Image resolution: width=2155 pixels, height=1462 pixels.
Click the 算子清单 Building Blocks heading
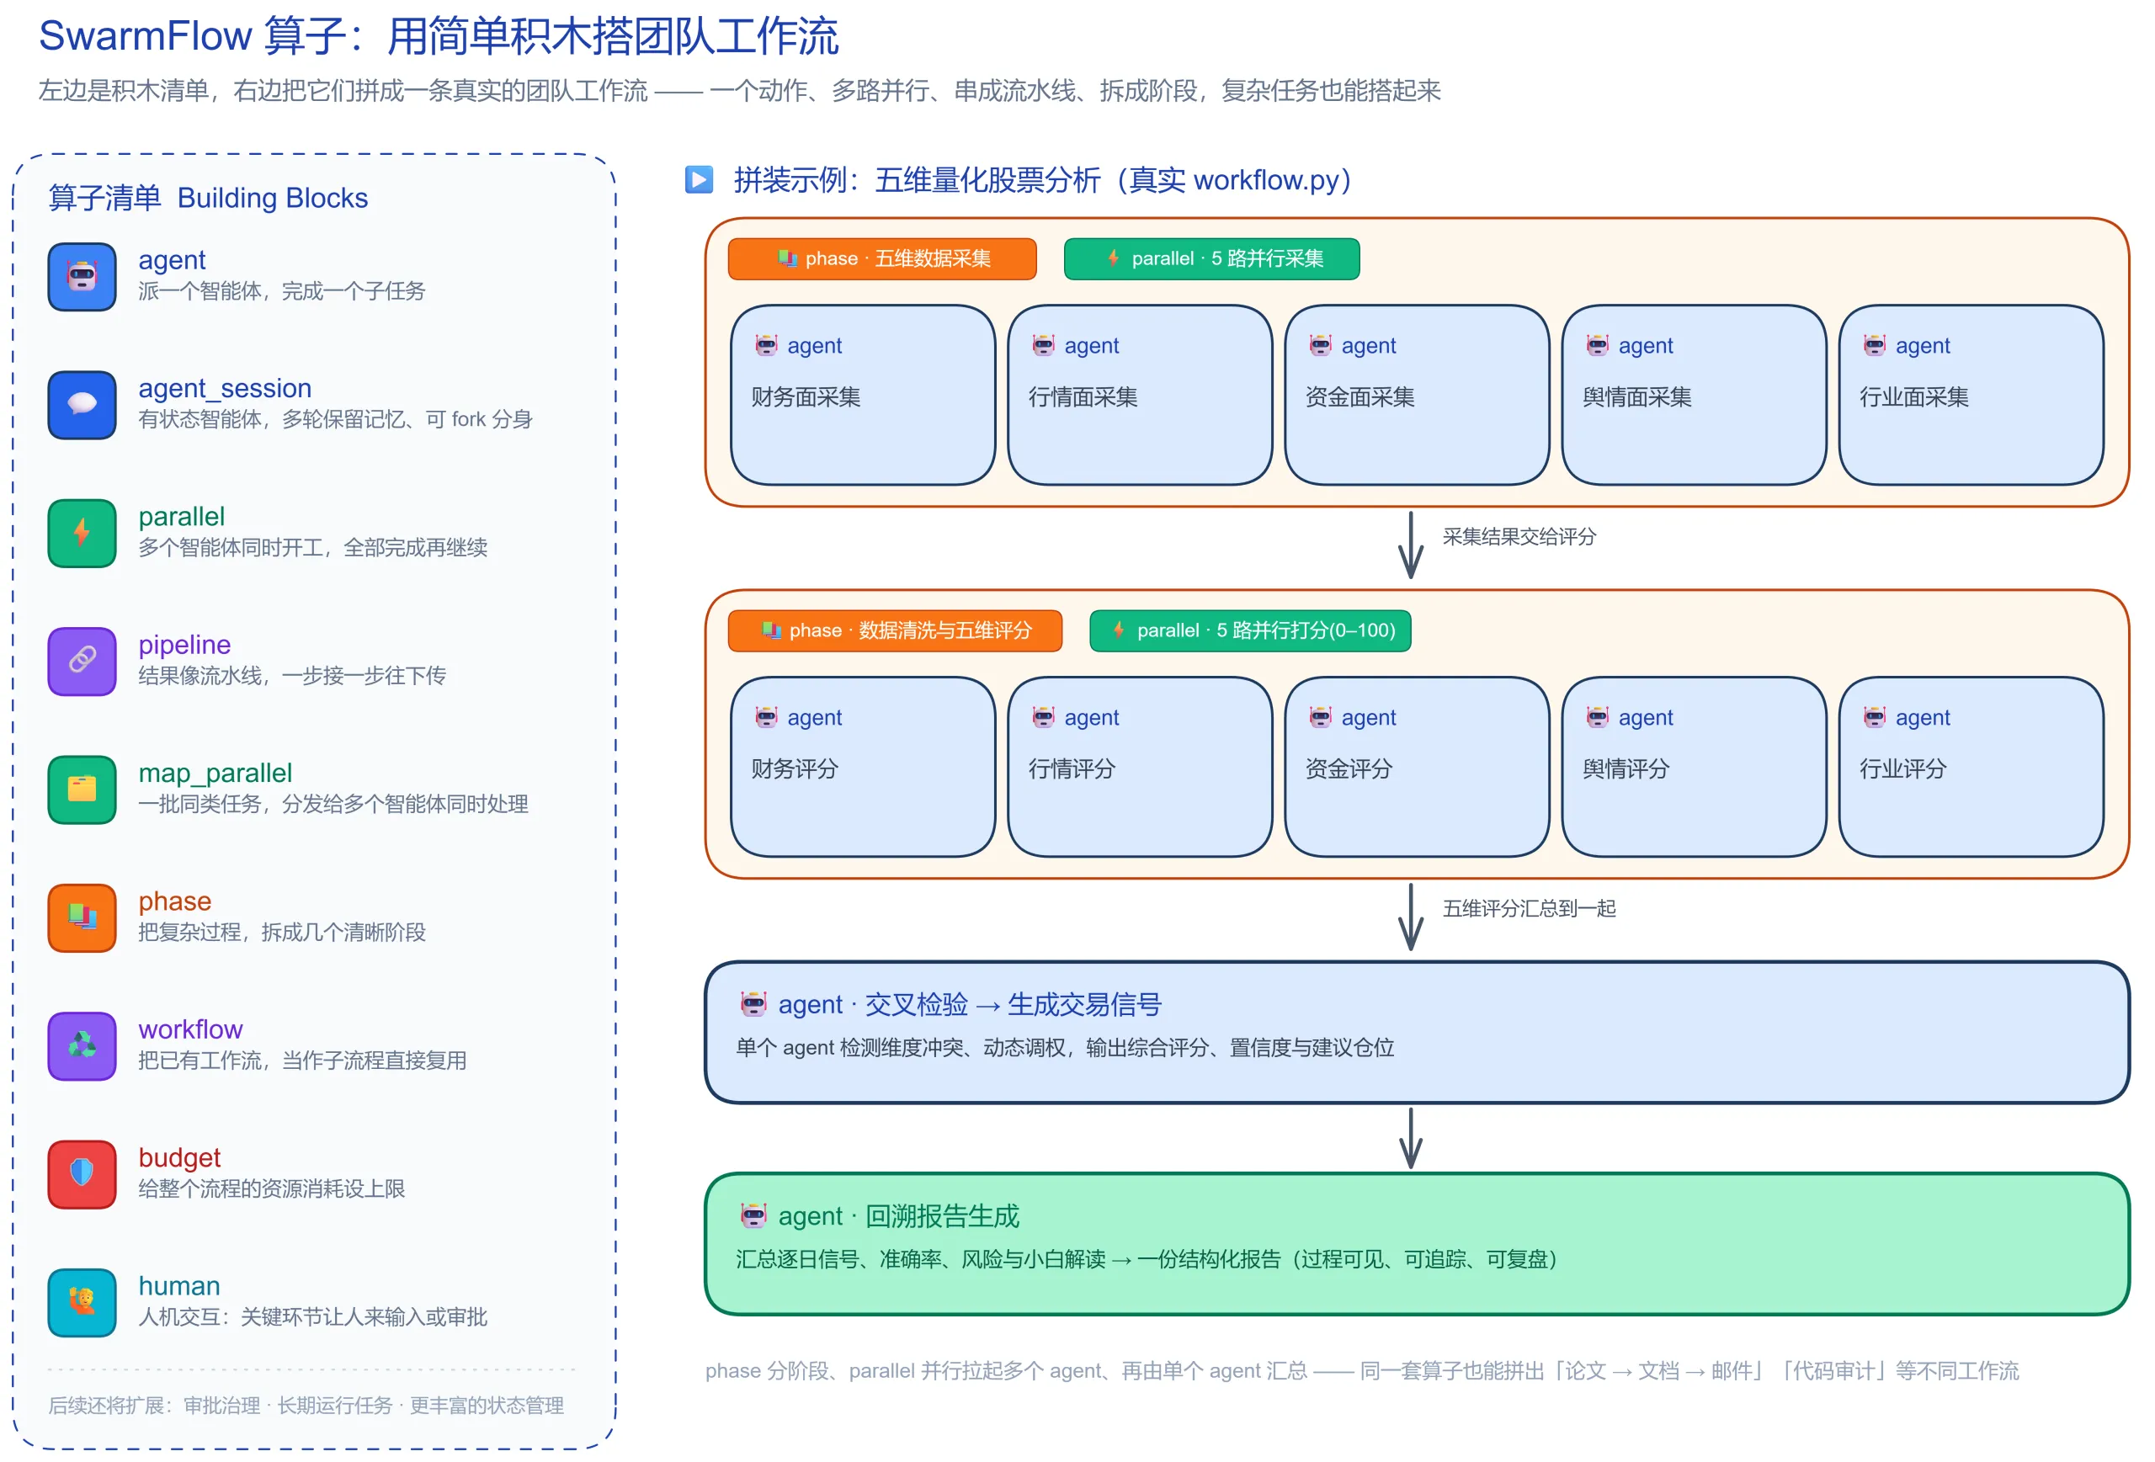(x=208, y=198)
